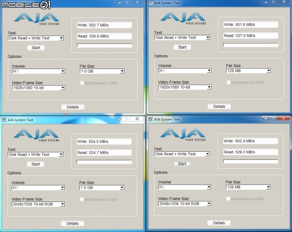
Task: Open Details in the window showing Write 501.6 MB/s
Action: pyautogui.click(x=219, y=107)
